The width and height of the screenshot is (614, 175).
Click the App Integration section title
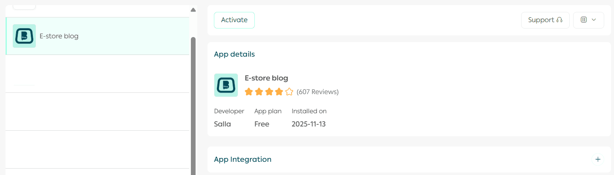pyautogui.click(x=242, y=159)
